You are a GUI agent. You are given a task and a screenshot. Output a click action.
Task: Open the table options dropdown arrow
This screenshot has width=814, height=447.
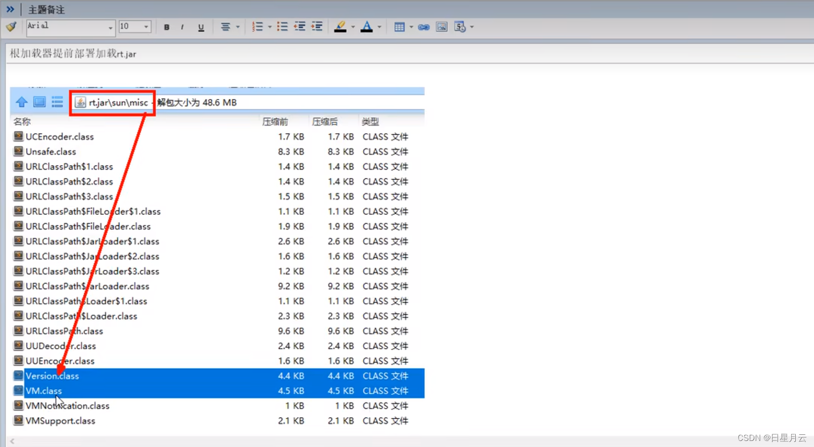click(411, 27)
